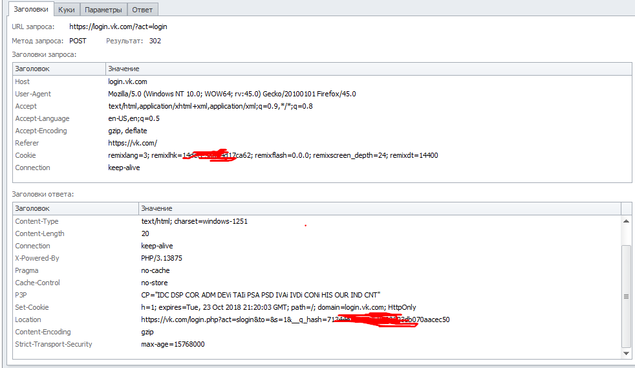Select the request URL https://login.vk.com/?act=login
The width and height of the screenshot is (635, 368).
(118, 27)
